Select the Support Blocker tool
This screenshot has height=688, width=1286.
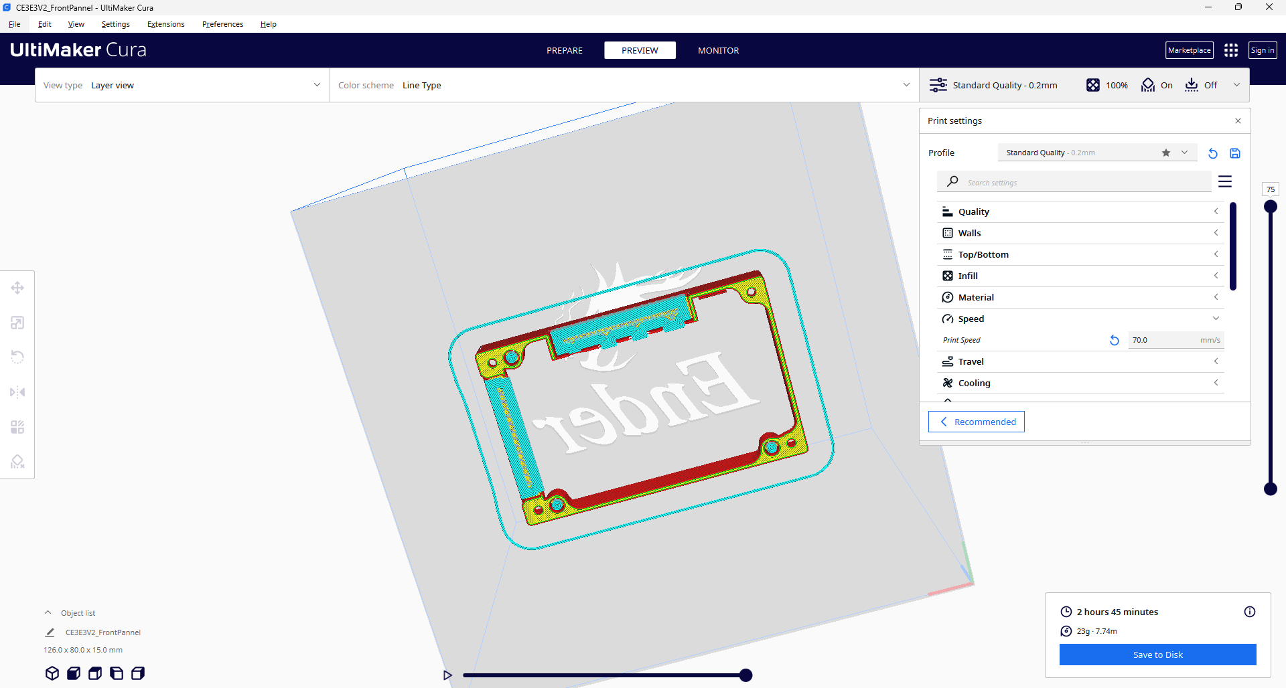pyautogui.click(x=17, y=462)
